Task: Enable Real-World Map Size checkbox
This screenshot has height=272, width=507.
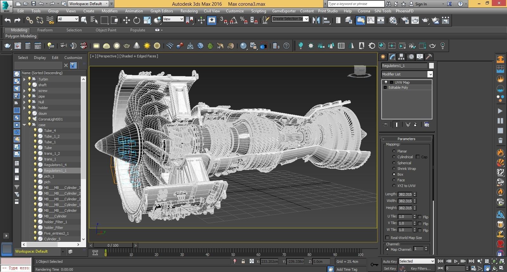Action: 387,238
